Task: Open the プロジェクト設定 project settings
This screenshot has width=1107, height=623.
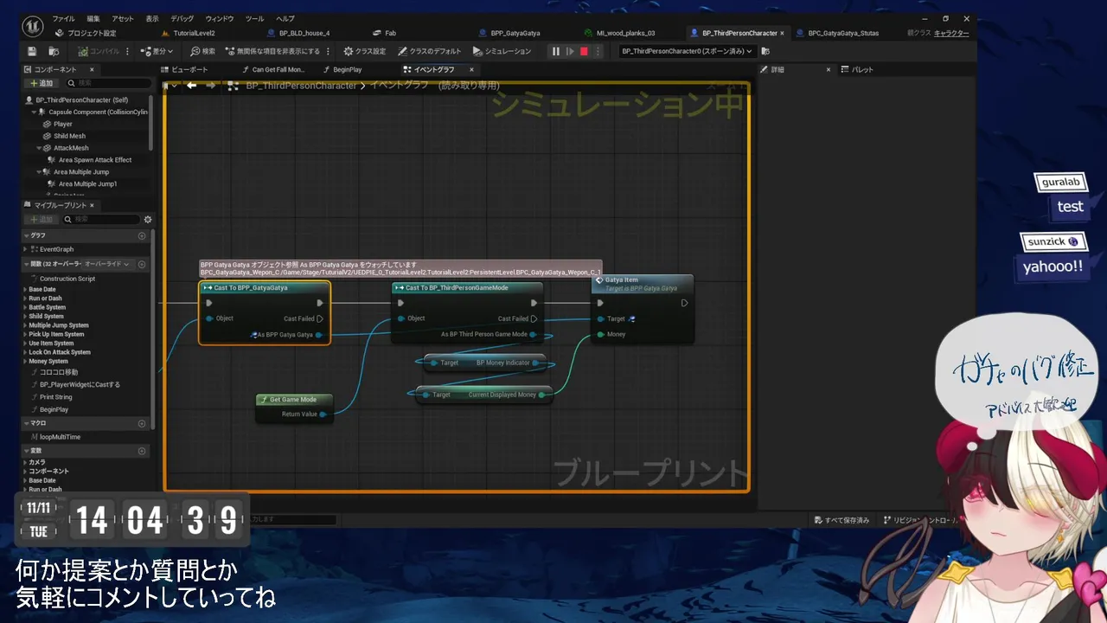Action: 86,33
